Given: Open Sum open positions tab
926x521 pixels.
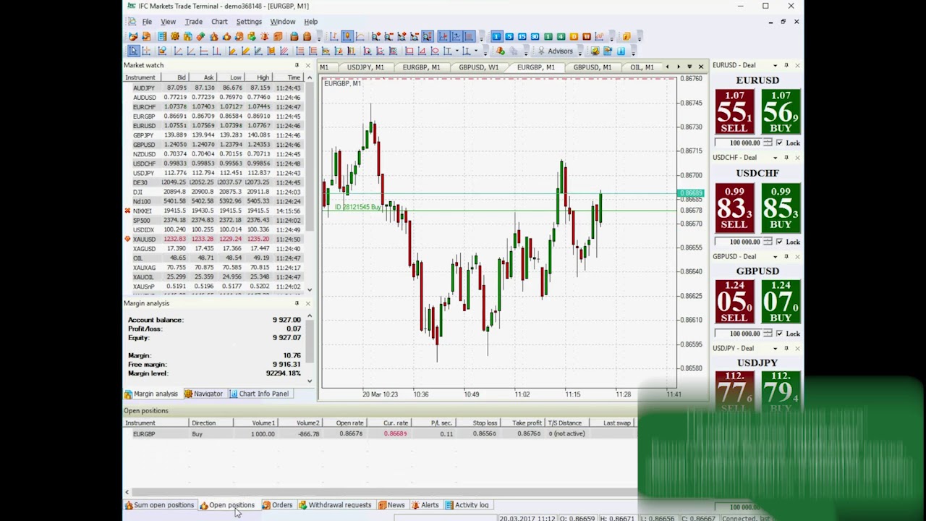Looking at the screenshot, I should pos(159,505).
